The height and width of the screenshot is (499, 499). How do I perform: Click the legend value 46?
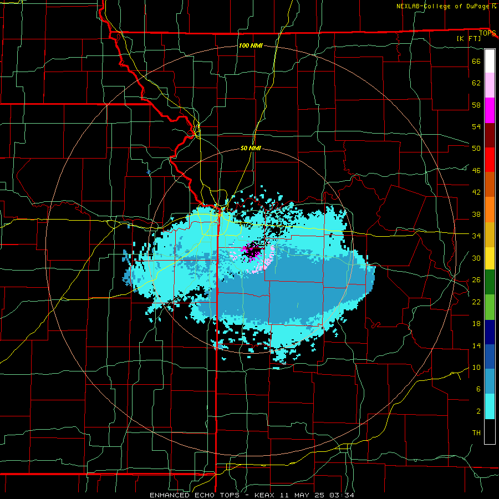(476, 170)
